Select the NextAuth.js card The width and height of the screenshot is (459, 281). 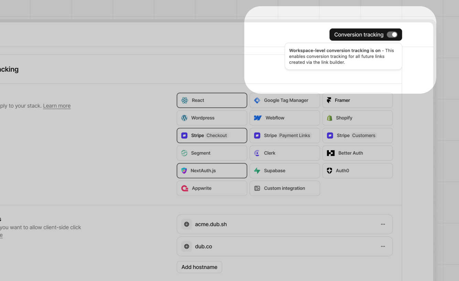pos(212,170)
